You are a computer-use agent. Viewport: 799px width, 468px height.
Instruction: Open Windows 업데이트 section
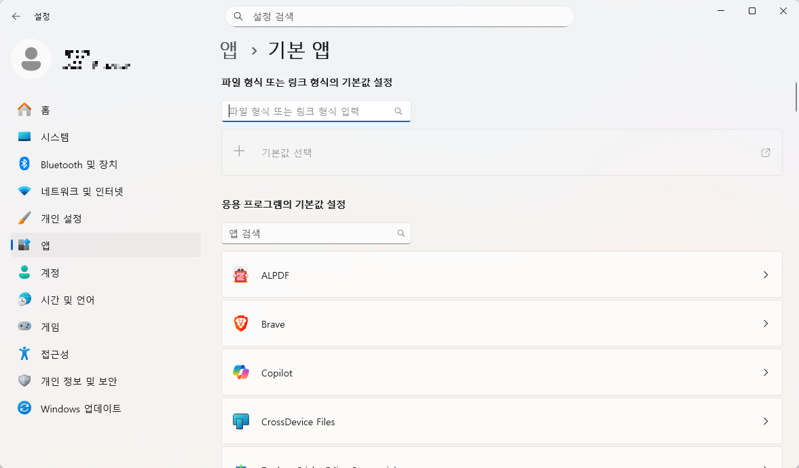[105, 408]
